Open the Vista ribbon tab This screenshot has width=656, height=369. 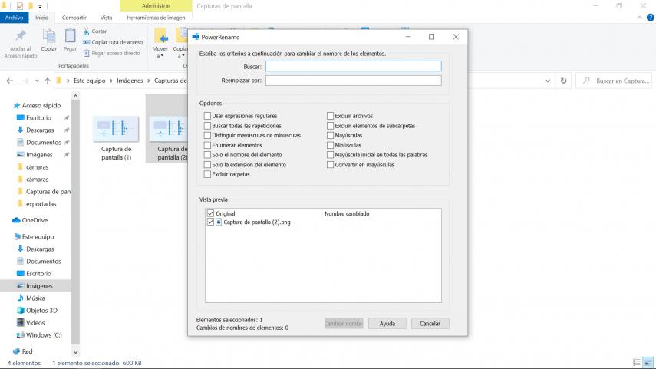(x=107, y=18)
